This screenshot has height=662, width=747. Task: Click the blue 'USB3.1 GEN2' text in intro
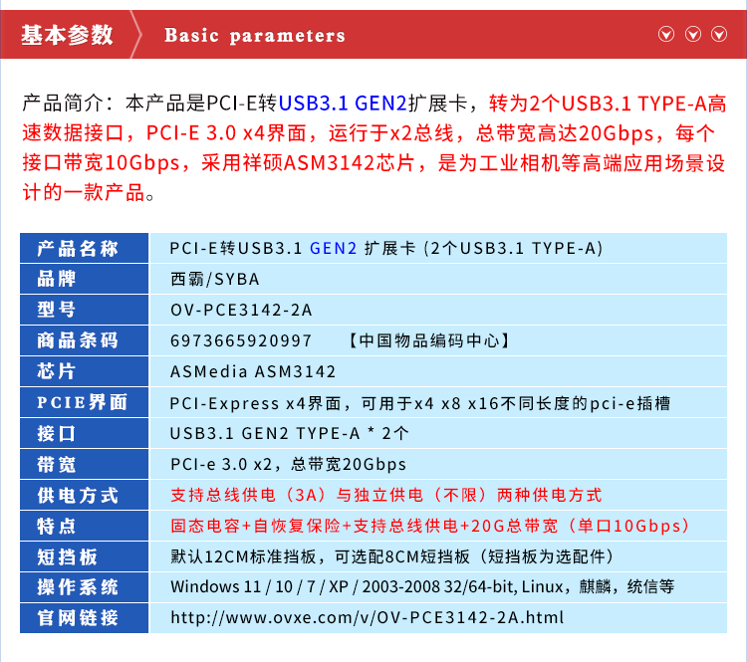pos(343,103)
